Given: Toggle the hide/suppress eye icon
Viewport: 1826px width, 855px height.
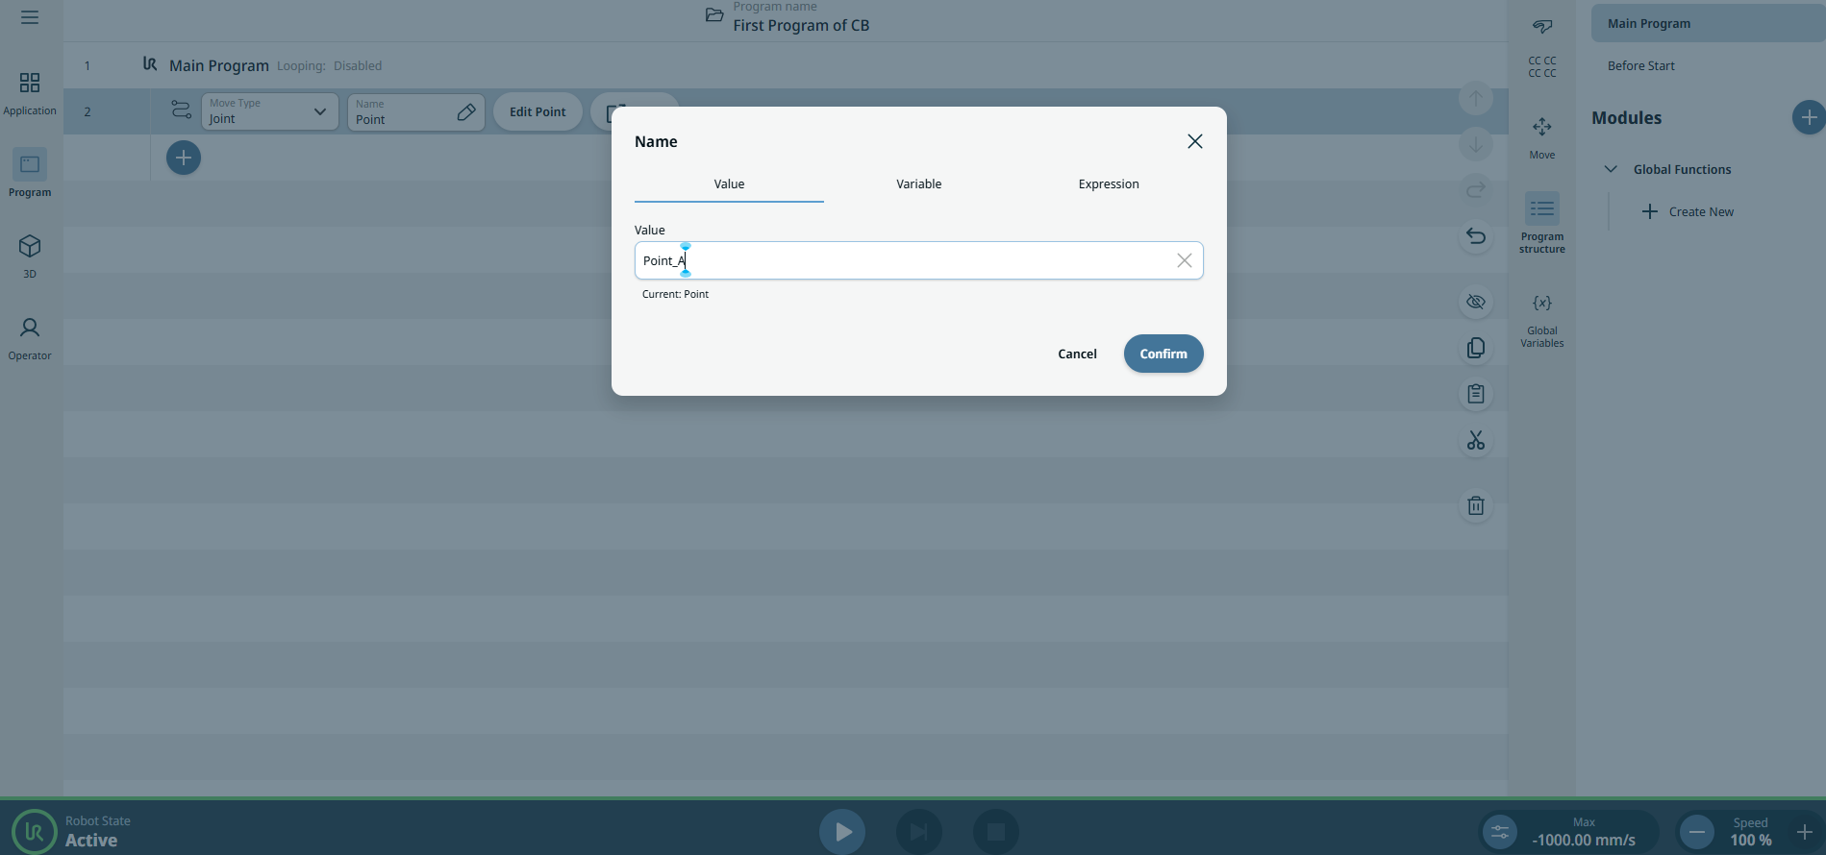Looking at the screenshot, I should click(1475, 302).
